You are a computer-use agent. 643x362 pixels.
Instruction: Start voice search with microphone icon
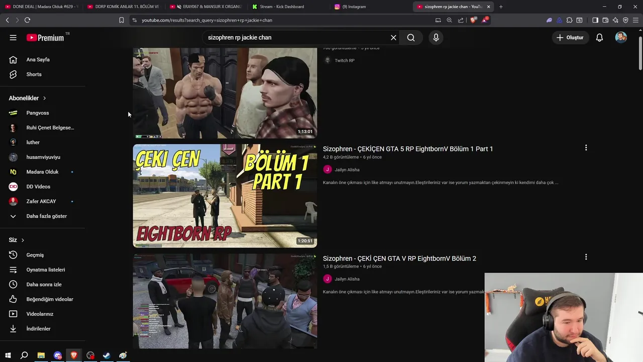tap(436, 38)
